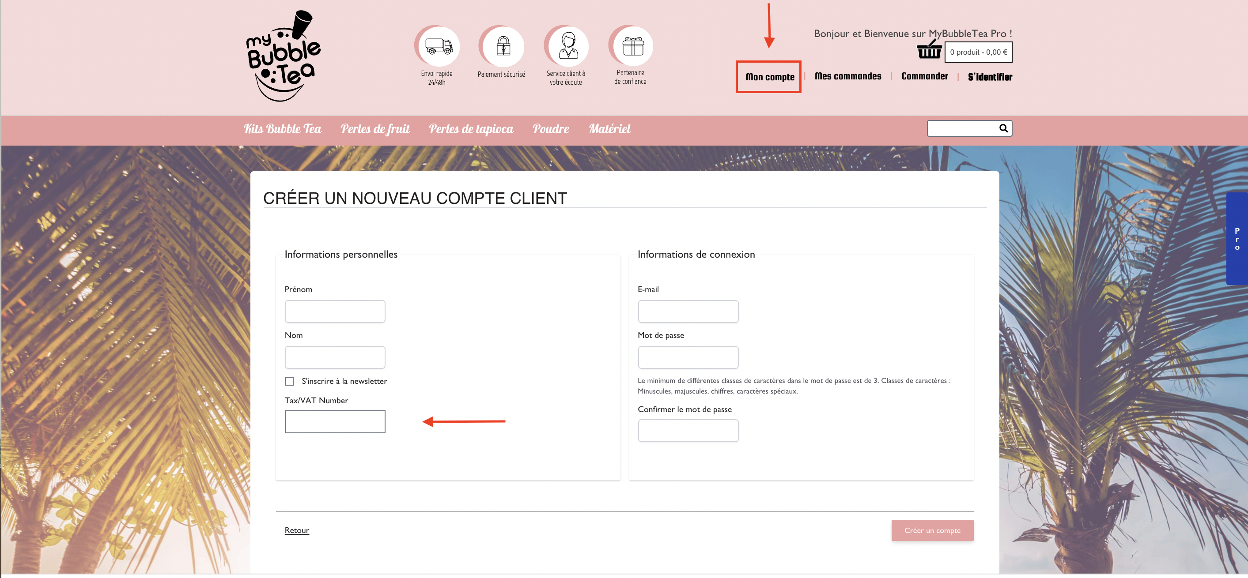Click Créer un compte button

pos(932,530)
